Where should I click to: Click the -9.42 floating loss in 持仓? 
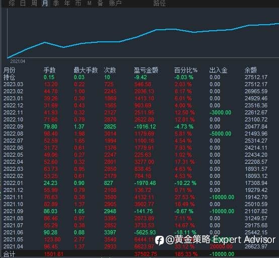[140, 77]
